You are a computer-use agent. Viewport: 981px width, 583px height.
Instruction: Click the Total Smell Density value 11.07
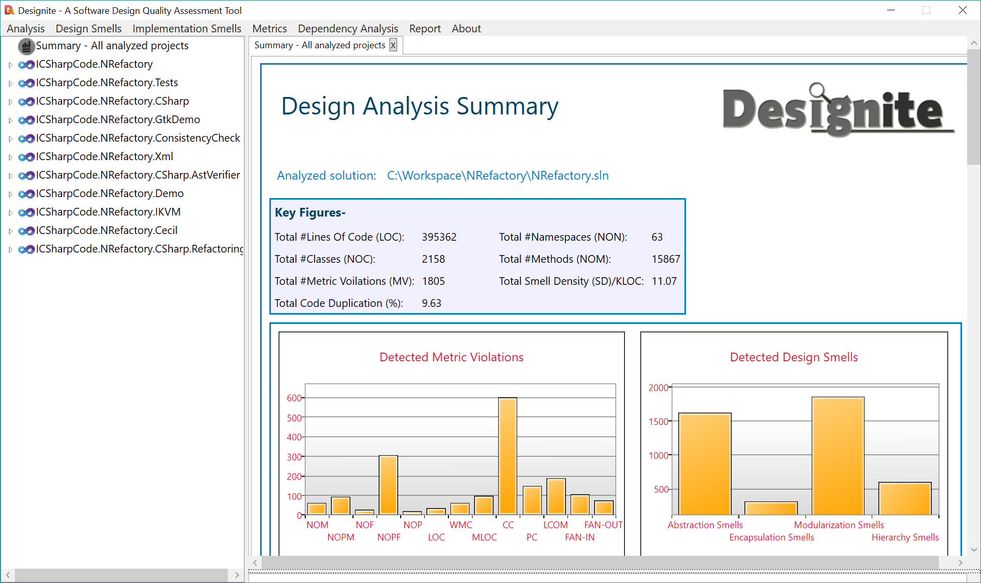[x=664, y=281]
